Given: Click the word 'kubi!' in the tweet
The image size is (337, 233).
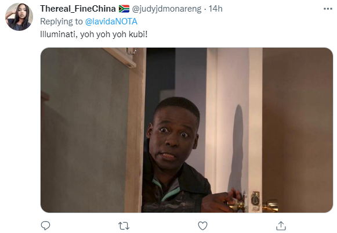Looking at the screenshot, I should click(x=138, y=34).
